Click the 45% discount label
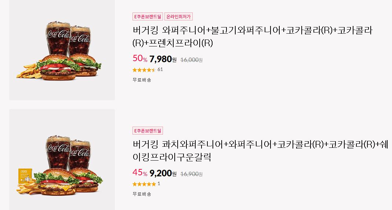The image size is (392, 210). pyautogui.click(x=140, y=172)
